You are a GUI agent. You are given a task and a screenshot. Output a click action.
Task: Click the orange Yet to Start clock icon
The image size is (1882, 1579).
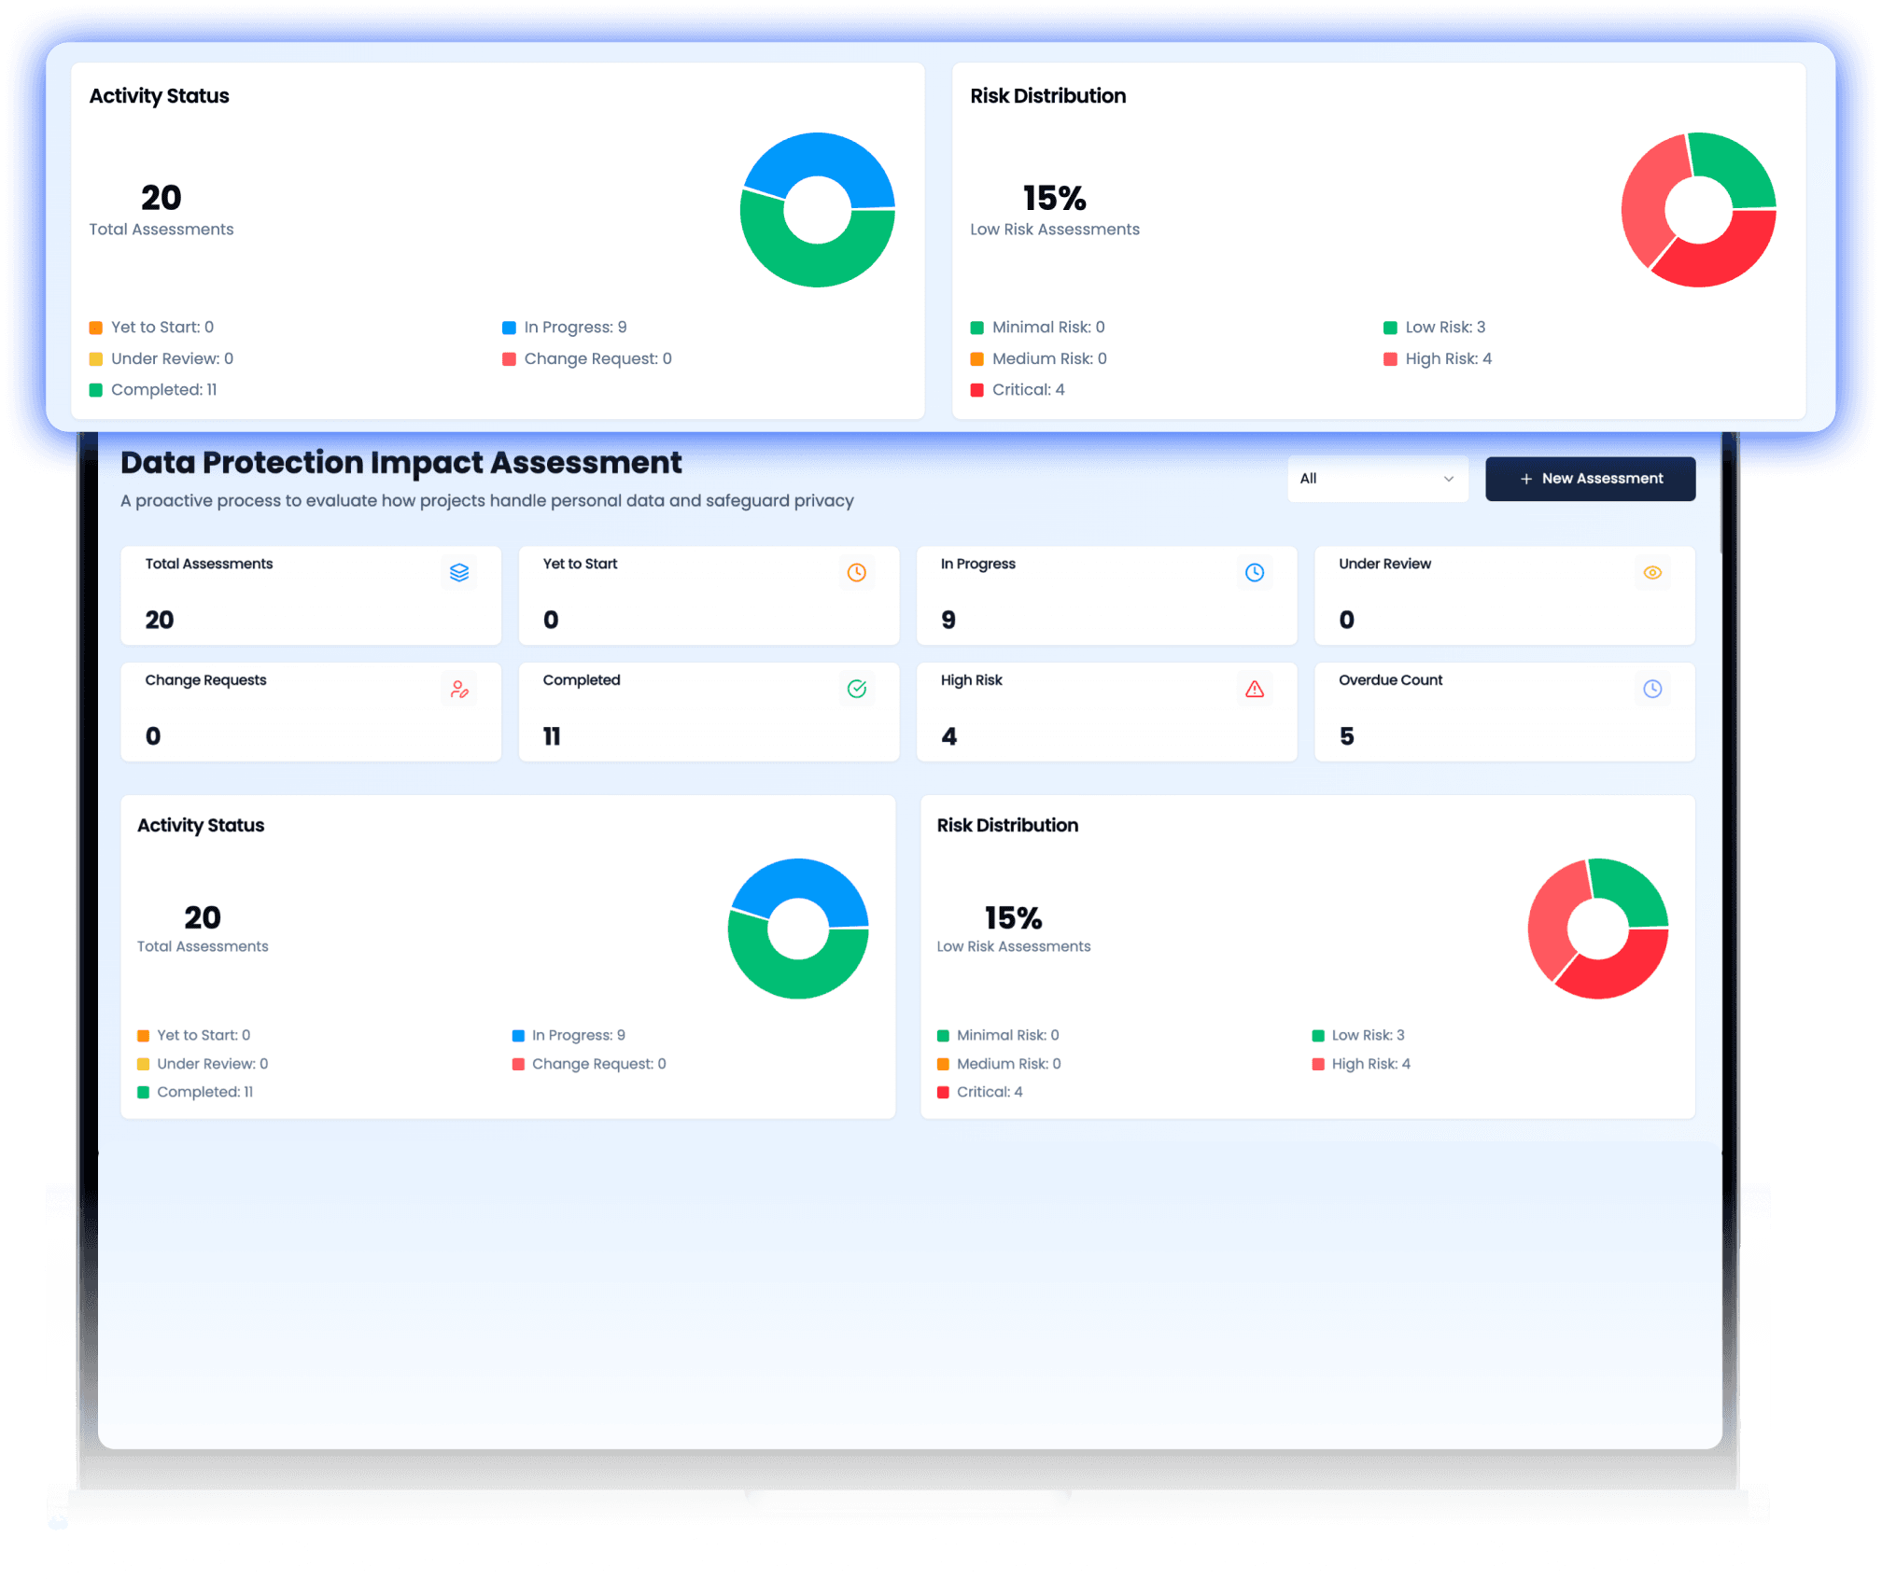[856, 573]
